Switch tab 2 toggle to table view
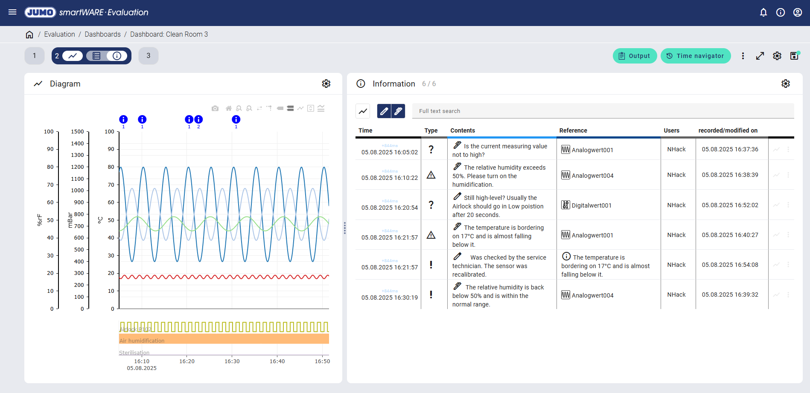The height and width of the screenshot is (393, 810). [x=96, y=56]
